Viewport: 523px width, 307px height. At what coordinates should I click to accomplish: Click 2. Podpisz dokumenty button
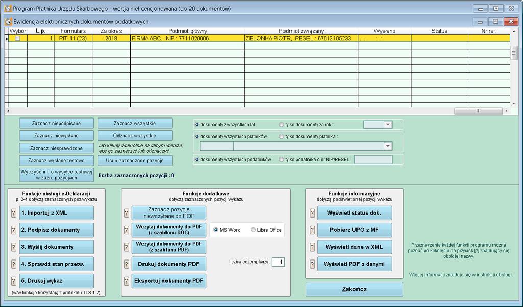pos(56,230)
